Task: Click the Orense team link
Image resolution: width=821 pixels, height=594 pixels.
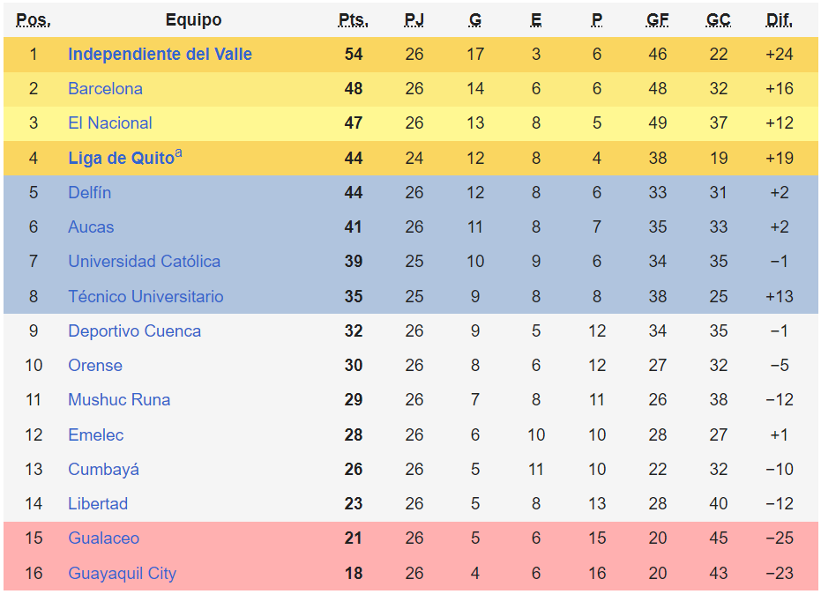Action: pos(95,366)
